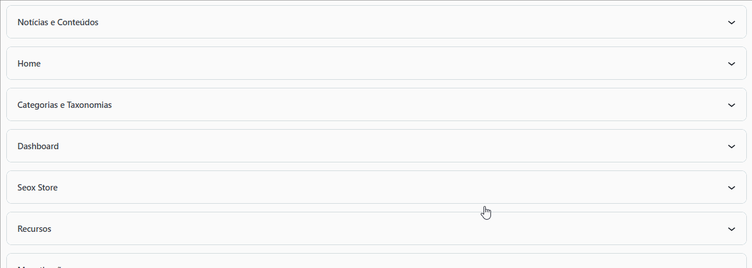Click the "Notícias e Conteúdos" label text

click(58, 22)
